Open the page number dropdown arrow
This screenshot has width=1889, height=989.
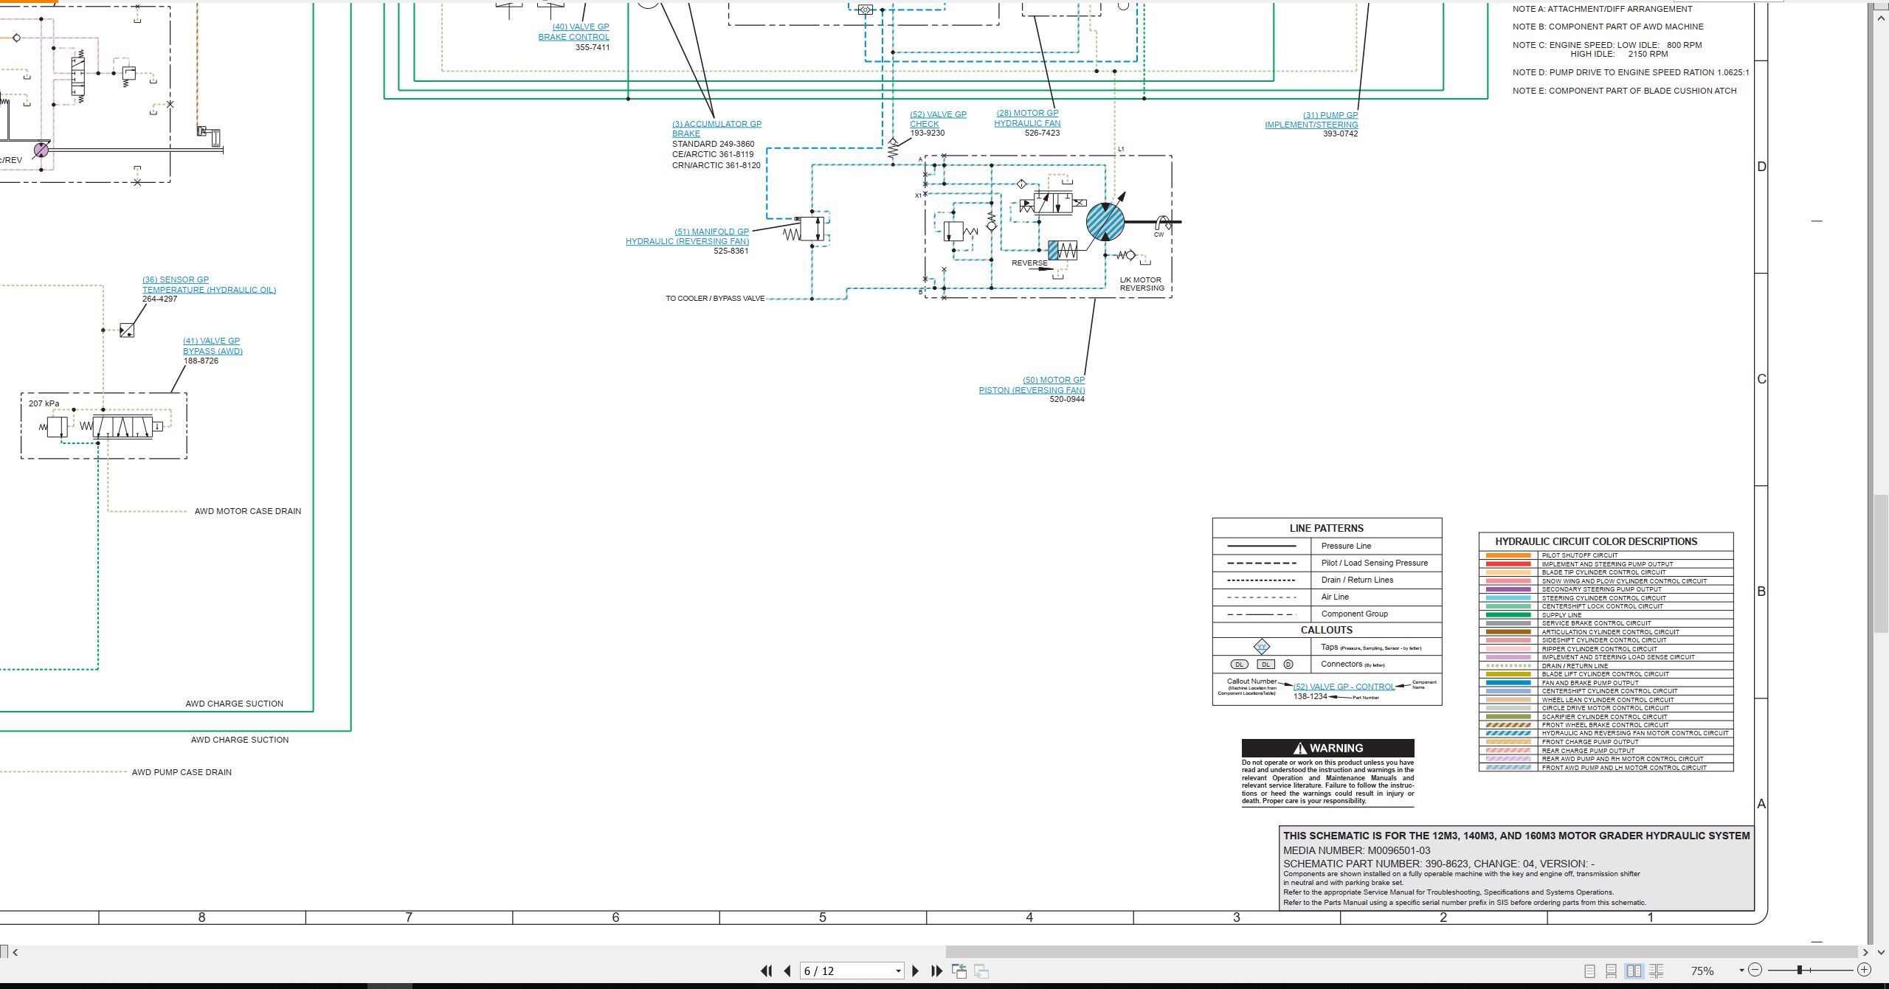[898, 971]
